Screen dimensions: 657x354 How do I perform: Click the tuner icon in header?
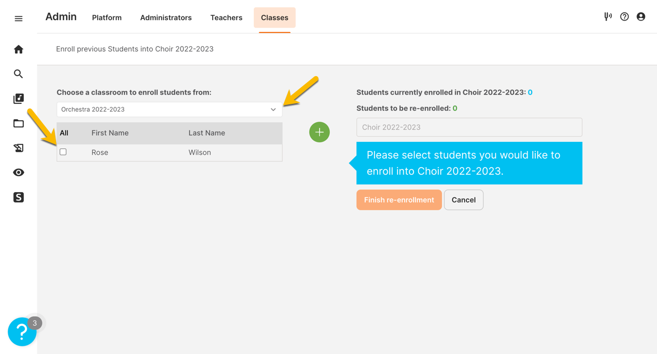[x=608, y=16]
